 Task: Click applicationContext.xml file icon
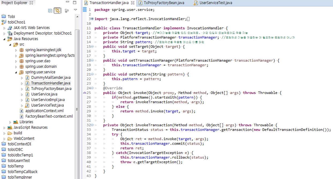[x=22, y=111]
